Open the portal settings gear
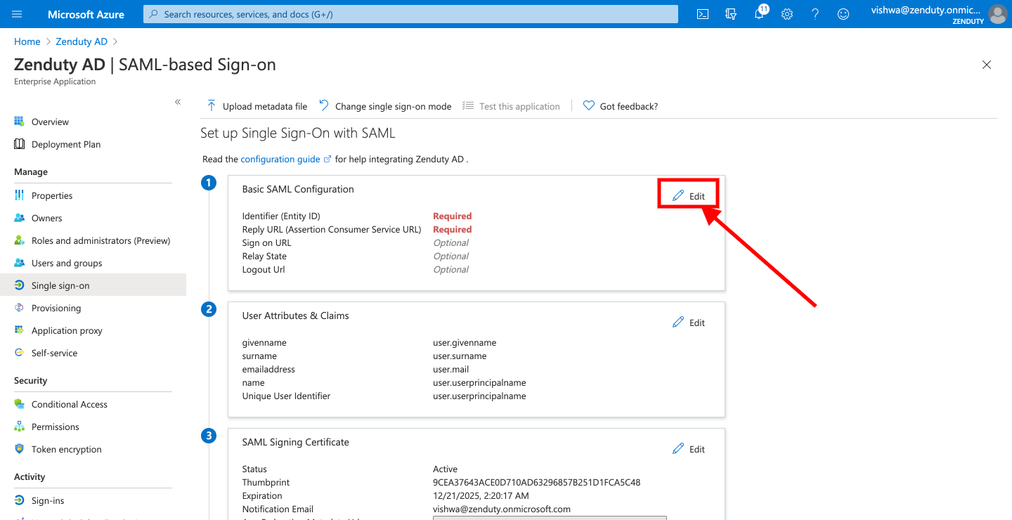The width and height of the screenshot is (1012, 520). 787,14
